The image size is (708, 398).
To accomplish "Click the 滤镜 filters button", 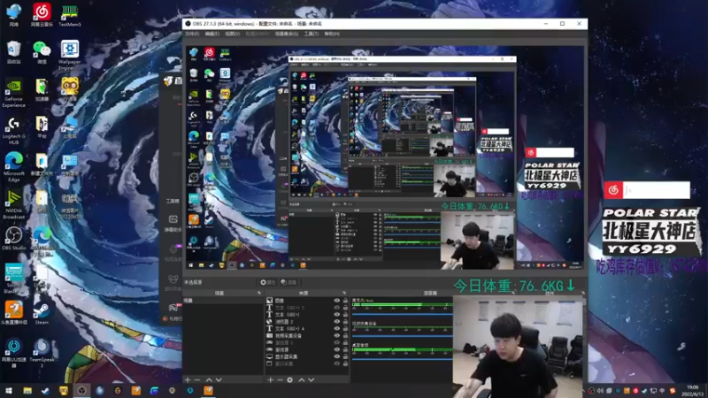I will click(289, 282).
